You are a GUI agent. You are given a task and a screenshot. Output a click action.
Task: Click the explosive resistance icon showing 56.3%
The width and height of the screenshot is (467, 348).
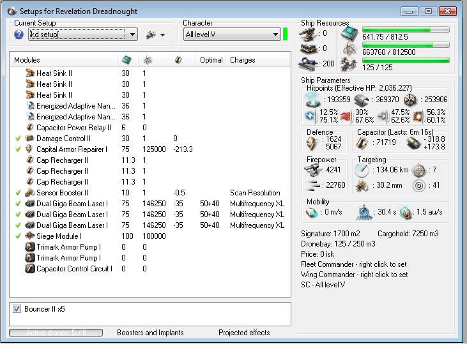coord(418,116)
